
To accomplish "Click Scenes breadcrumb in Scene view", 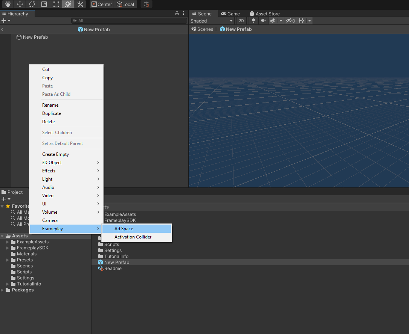I will click(202, 29).
